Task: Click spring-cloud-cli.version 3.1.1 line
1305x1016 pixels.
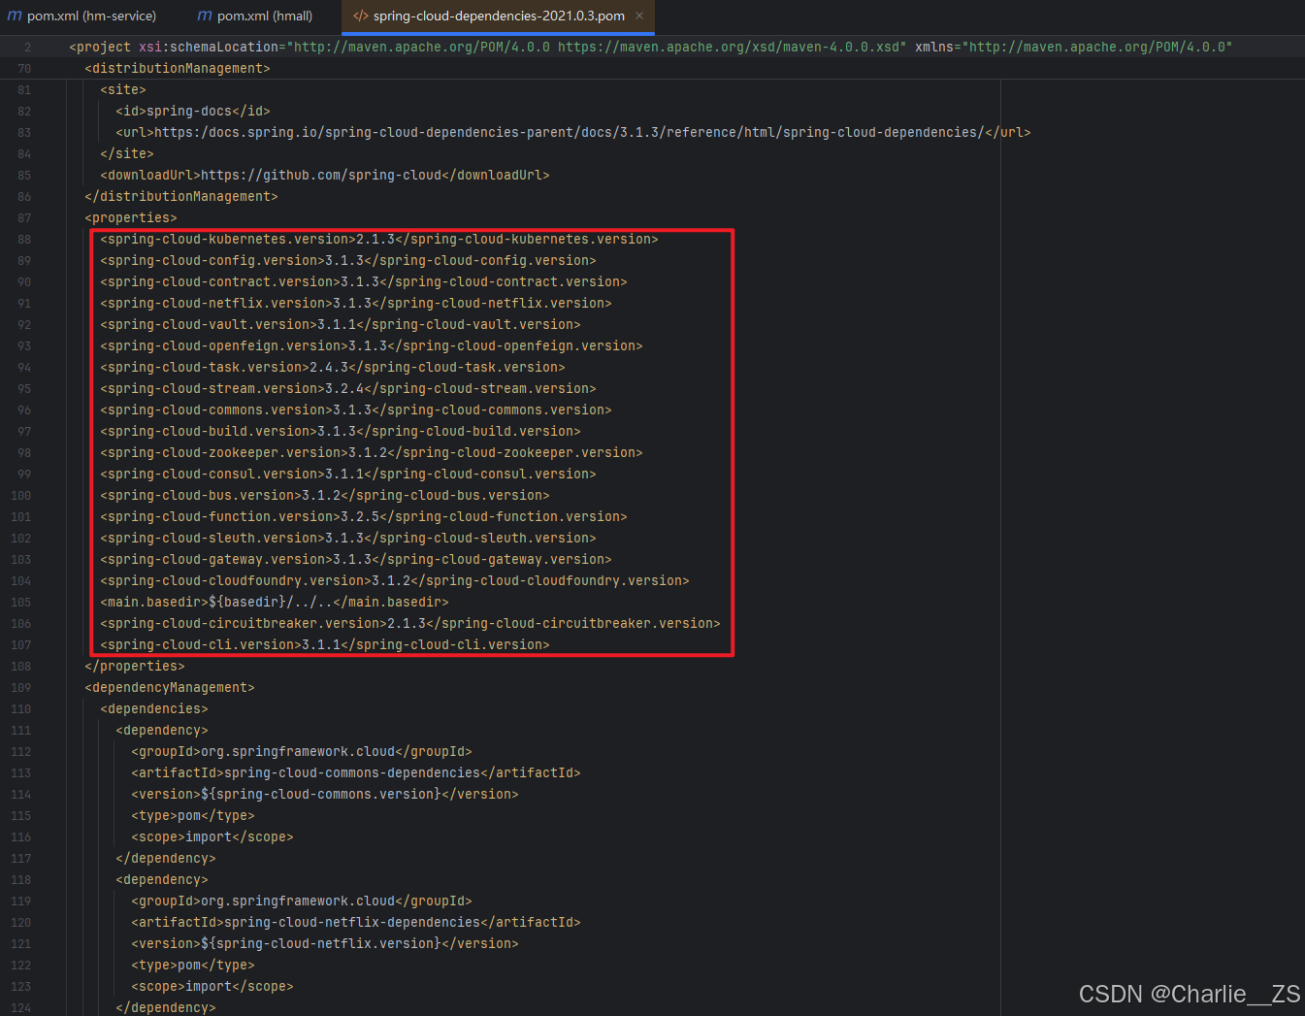Action: click(x=325, y=644)
